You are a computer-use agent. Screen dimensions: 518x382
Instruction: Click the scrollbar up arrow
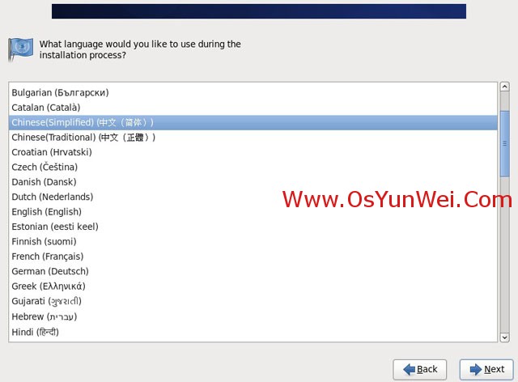504,87
